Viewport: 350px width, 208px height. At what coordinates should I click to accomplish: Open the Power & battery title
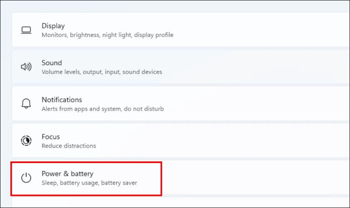[x=67, y=173]
